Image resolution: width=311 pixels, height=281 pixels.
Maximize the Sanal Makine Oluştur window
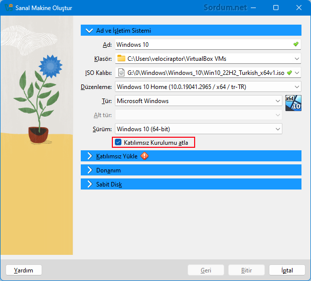pos(276,8)
